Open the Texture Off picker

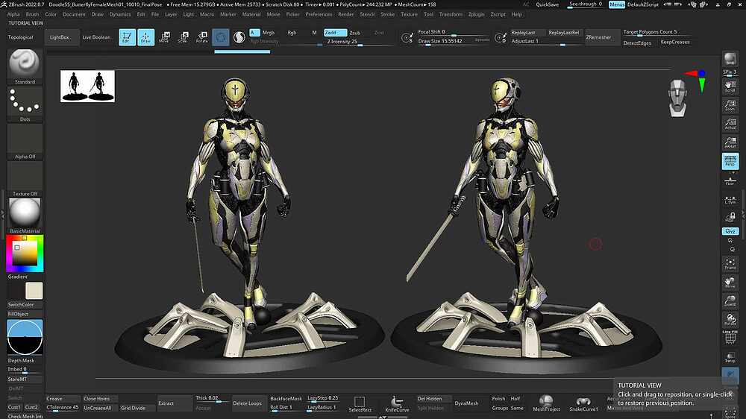[25, 178]
